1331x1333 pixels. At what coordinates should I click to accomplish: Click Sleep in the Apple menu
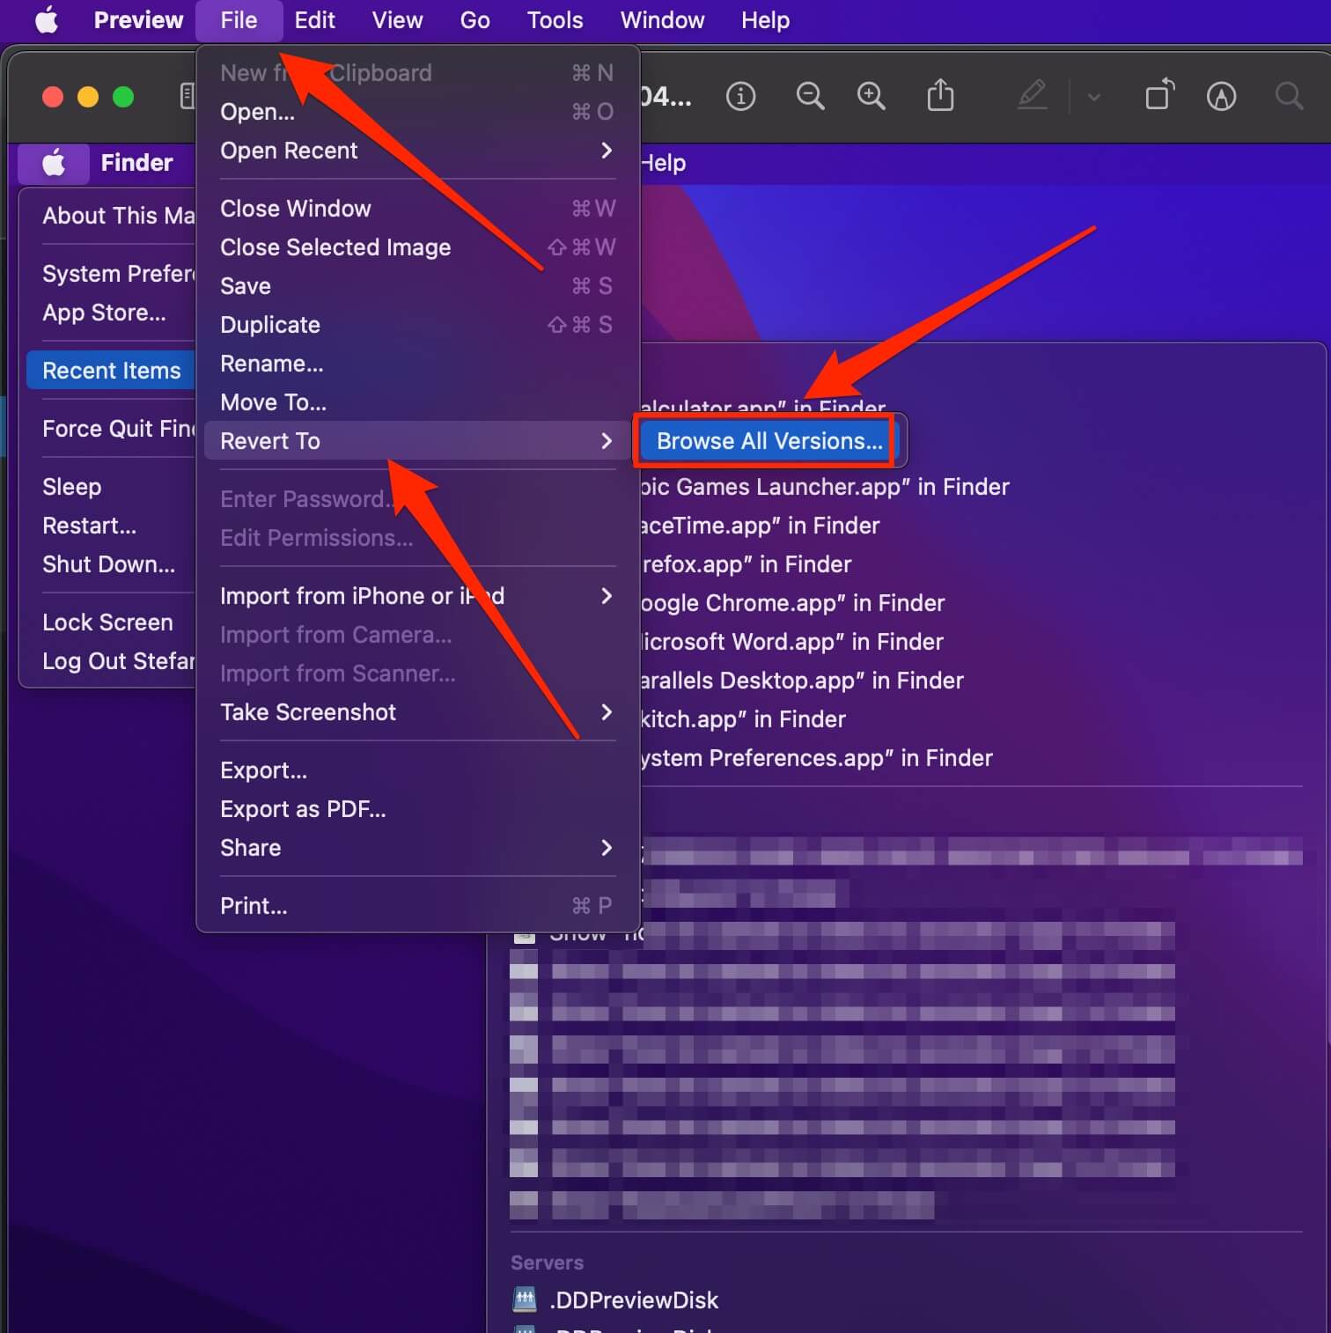point(71,487)
